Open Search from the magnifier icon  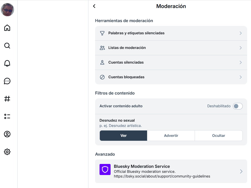pos(7,46)
